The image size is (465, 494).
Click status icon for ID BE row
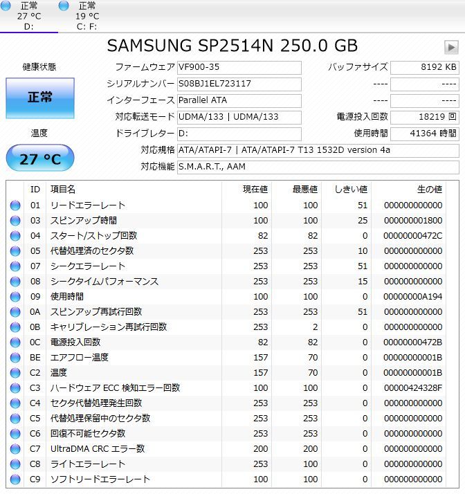(x=15, y=358)
